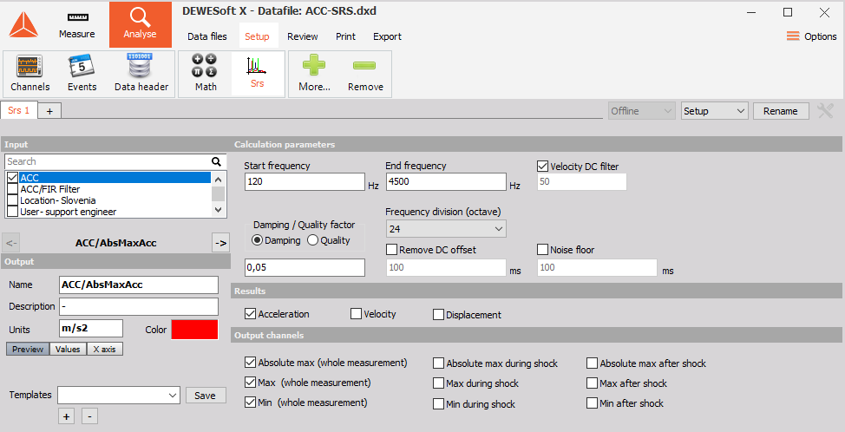This screenshot has height=432, width=845.
Task: Toggle Min (whole measurement) checkbox
Action: pos(250,403)
